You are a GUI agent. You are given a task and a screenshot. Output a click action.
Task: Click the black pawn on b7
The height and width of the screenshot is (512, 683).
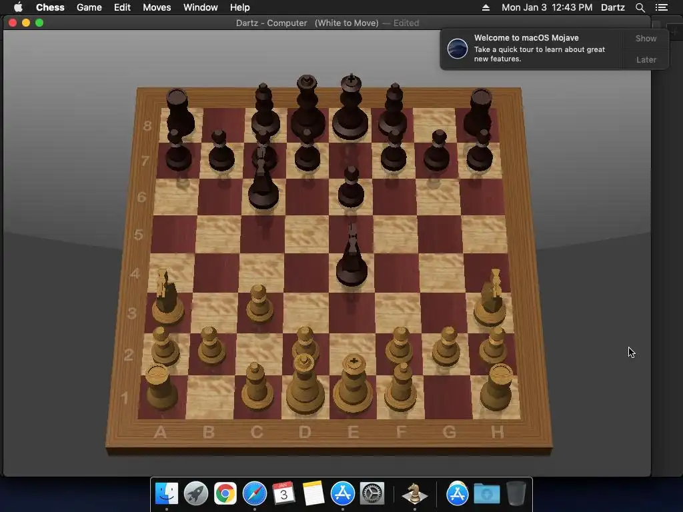pos(221,151)
